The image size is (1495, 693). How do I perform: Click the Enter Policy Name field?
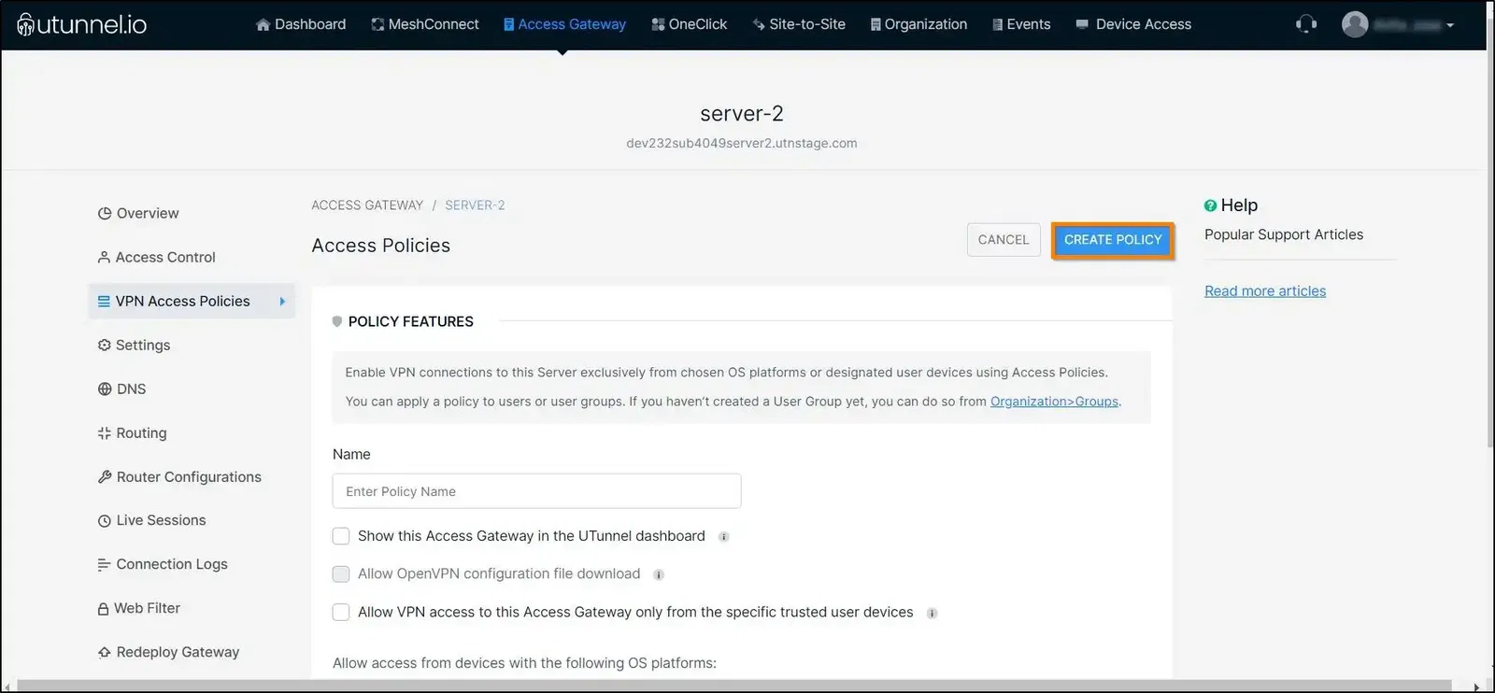[536, 491]
